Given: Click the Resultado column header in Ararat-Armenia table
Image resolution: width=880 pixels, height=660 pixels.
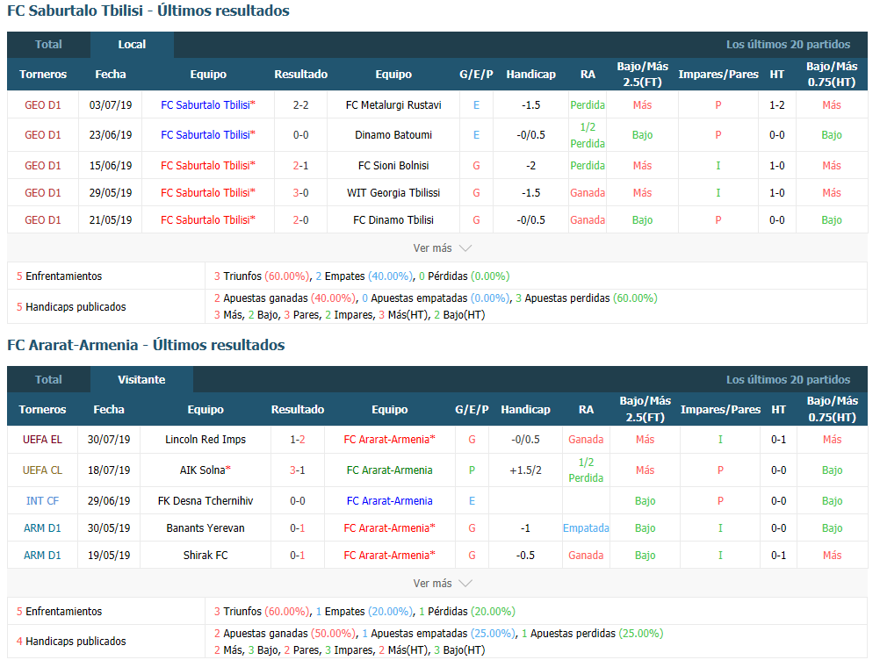Looking at the screenshot, I should coord(298,409).
